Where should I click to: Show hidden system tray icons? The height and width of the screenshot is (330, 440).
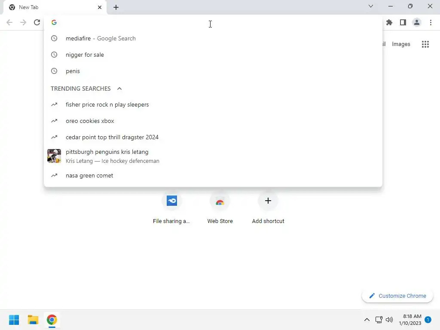pyautogui.click(x=367, y=320)
